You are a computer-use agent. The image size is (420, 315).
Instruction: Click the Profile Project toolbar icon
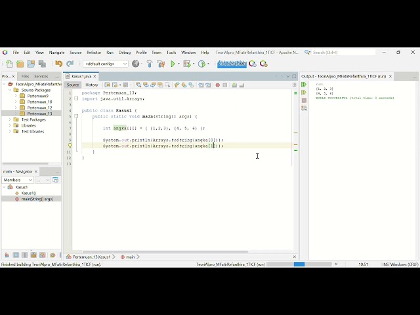point(201,64)
